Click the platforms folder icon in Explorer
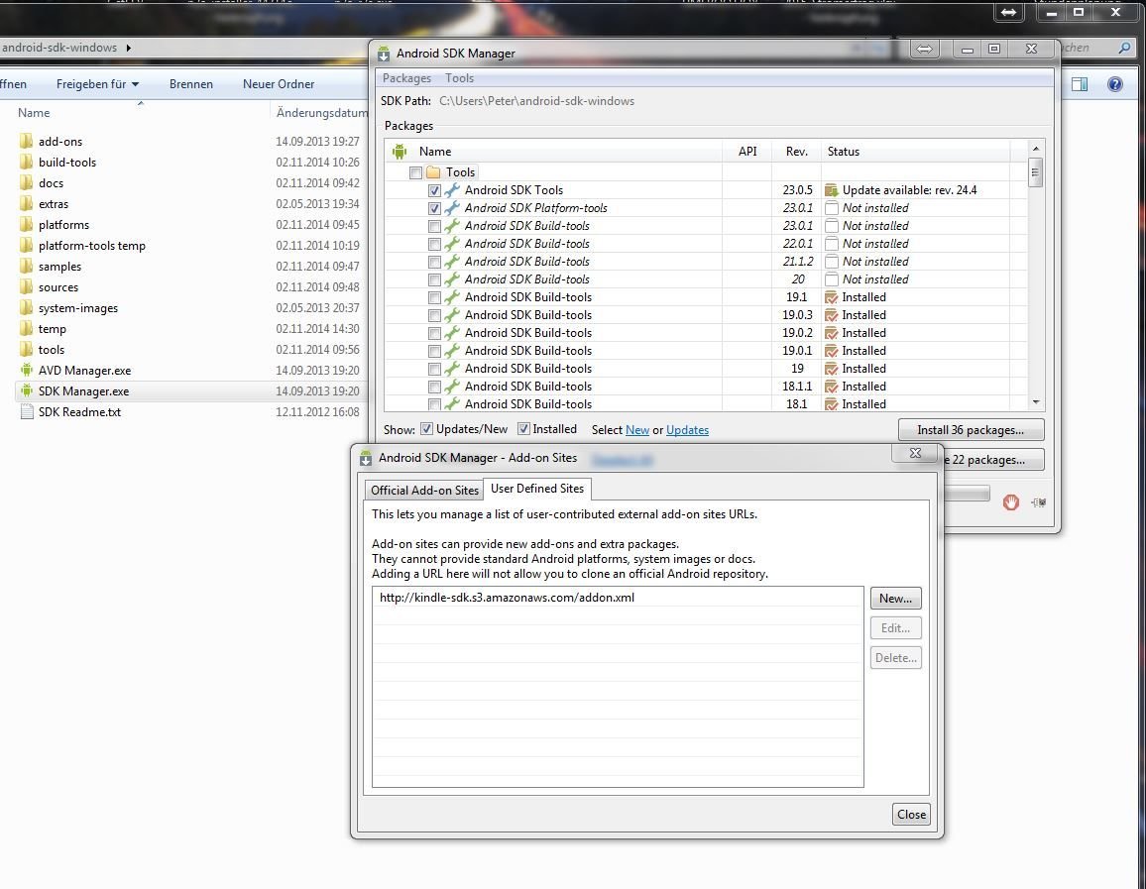Image resolution: width=1146 pixels, height=889 pixels. [x=27, y=224]
